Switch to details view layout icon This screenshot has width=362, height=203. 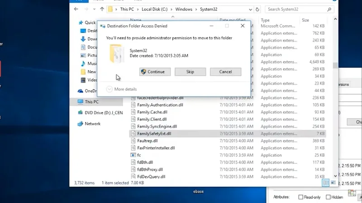coord(326,183)
